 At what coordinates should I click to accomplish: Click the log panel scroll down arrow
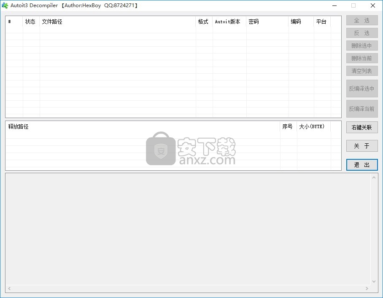click(374, 281)
